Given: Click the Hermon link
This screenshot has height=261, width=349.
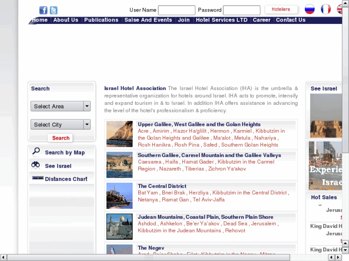Looking at the screenshot, I should point(220,131).
